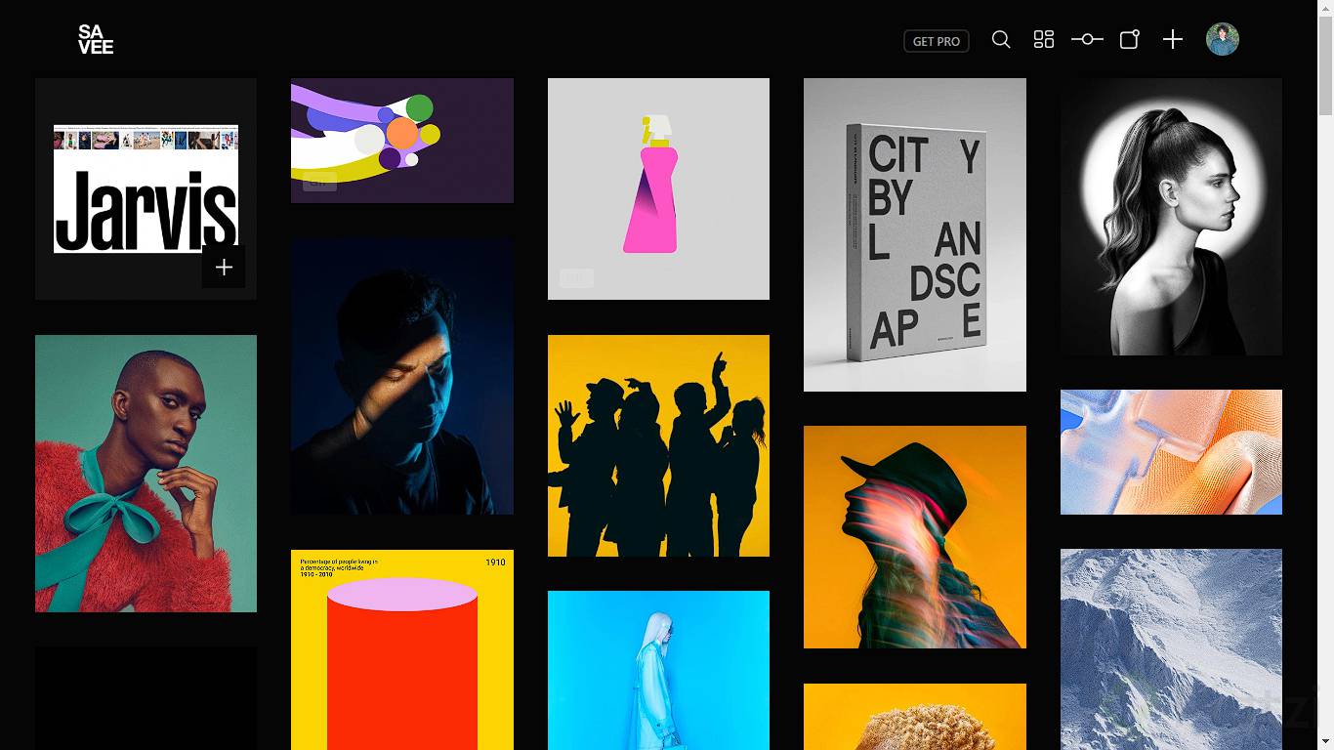Open the notifications square icon

tap(1130, 39)
